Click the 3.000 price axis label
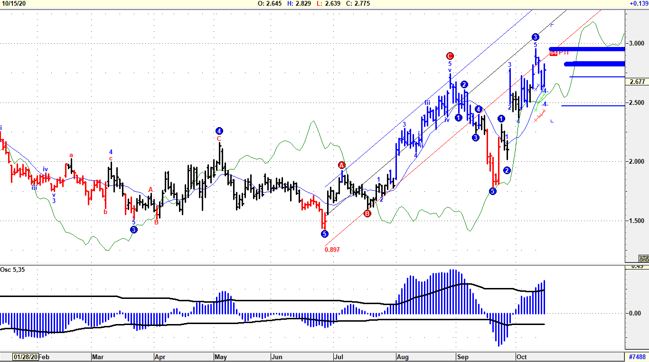649x362 pixels. tap(637, 43)
